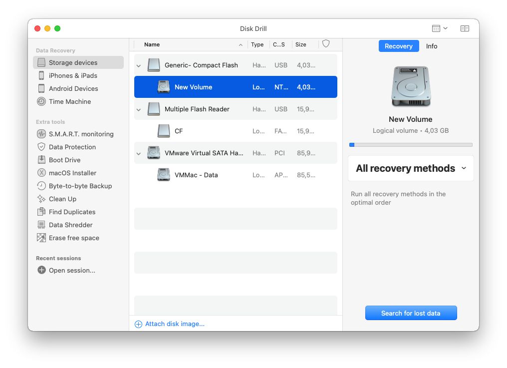The height and width of the screenshot is (368, 507).
Task: Select the VMMac - Data row
Action: 236,175
